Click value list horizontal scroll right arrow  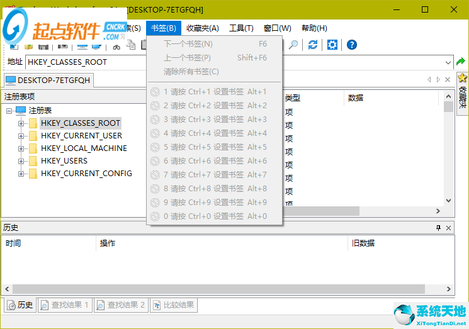point(438,211)
